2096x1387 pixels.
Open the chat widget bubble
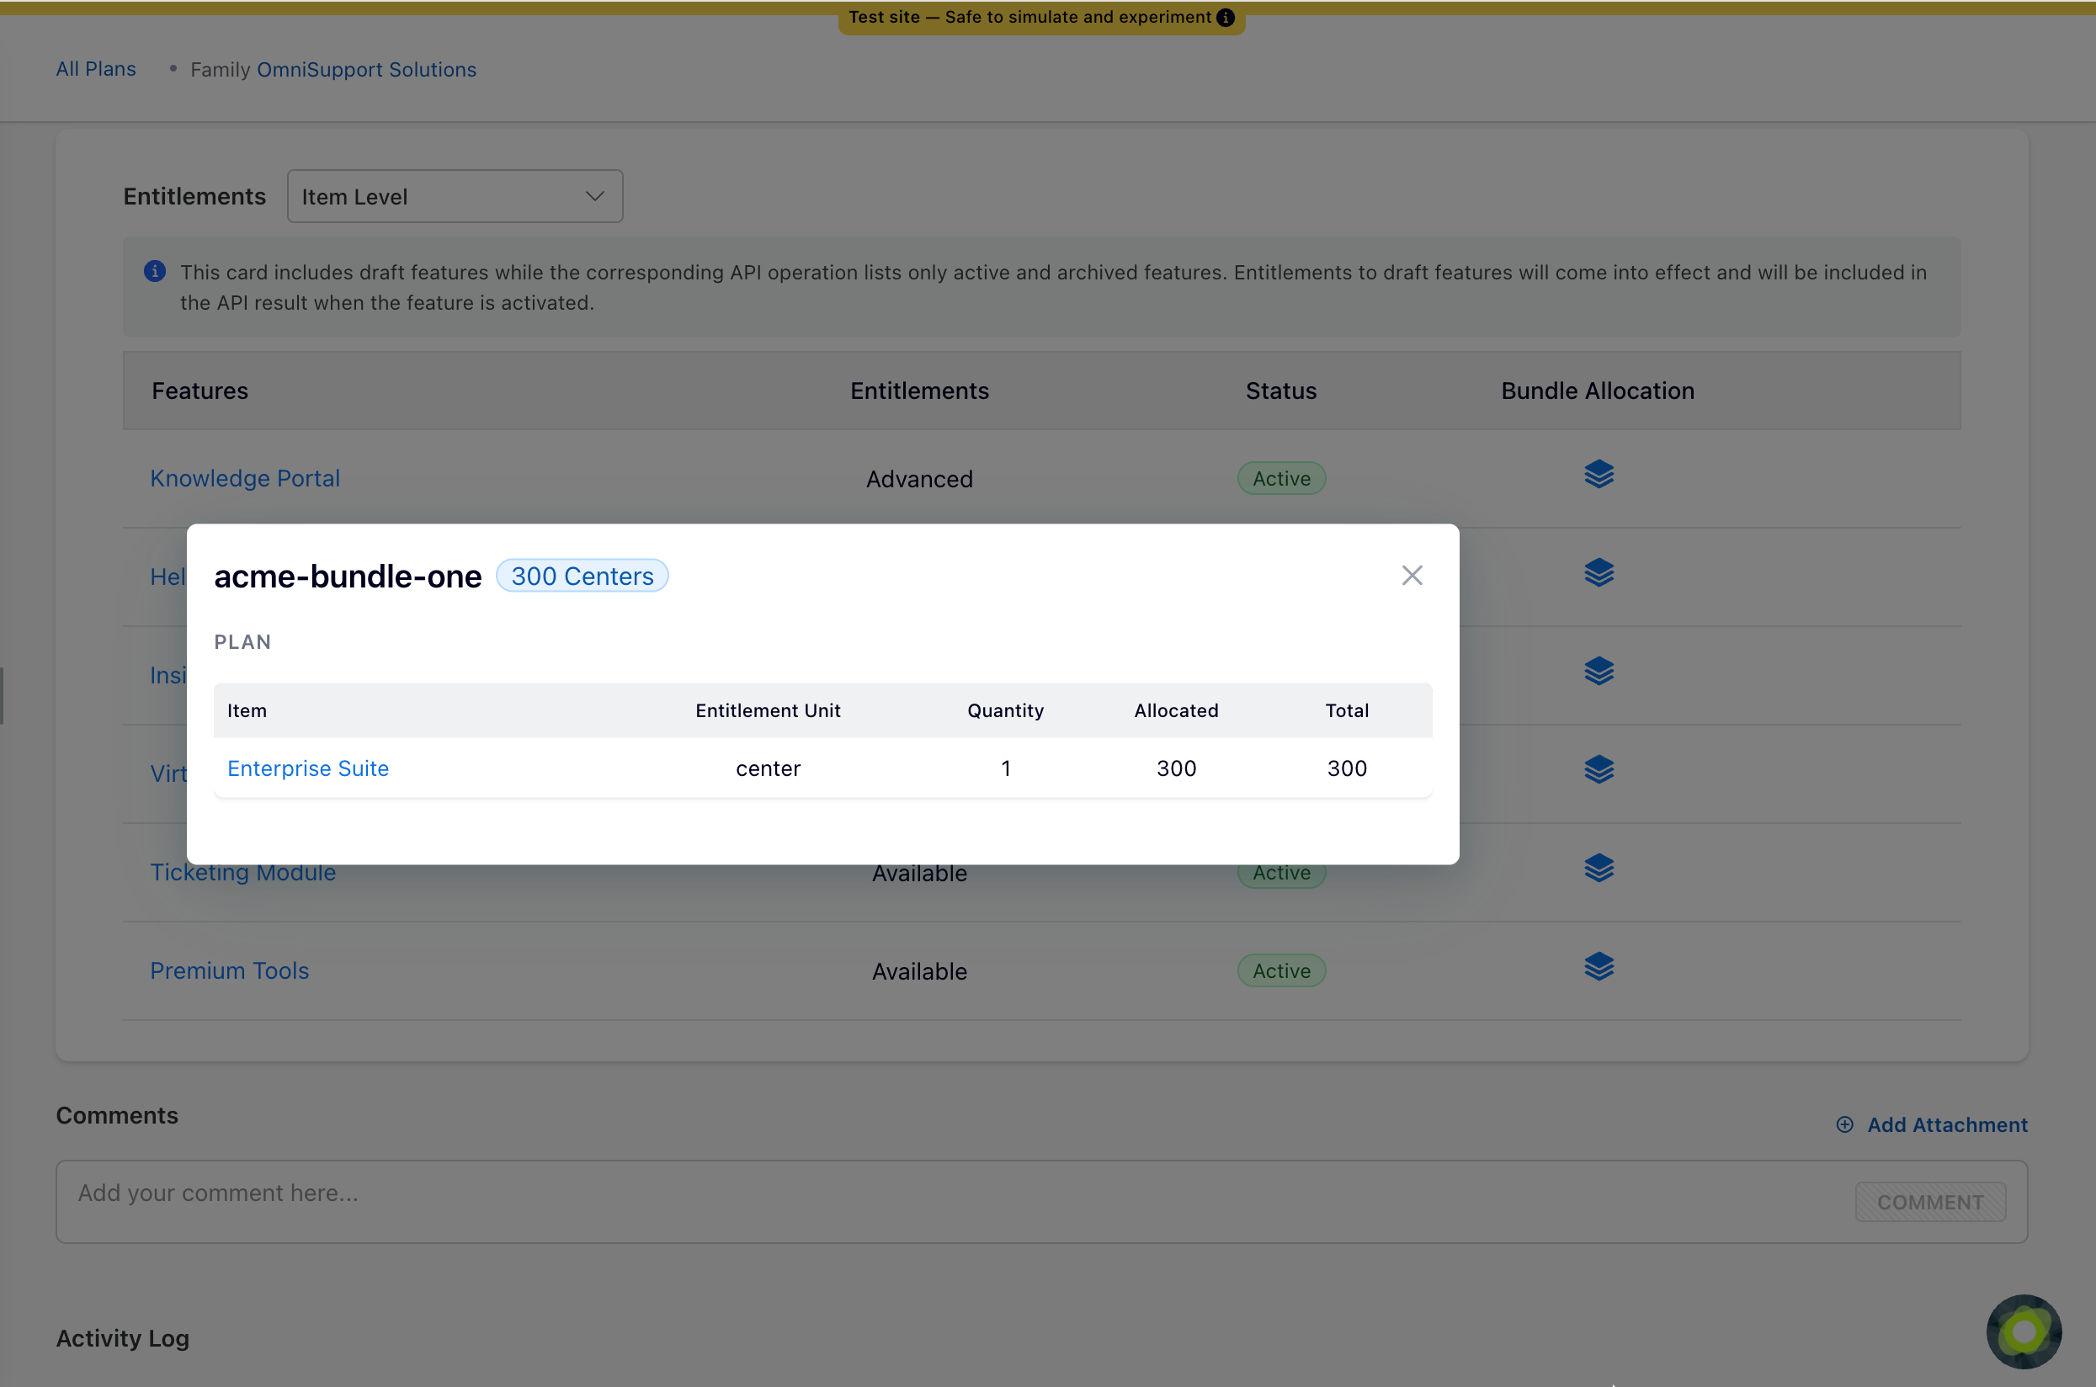(2023, 1331)
